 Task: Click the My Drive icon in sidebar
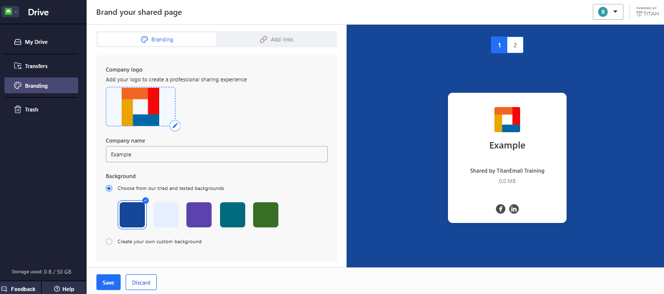17,42
